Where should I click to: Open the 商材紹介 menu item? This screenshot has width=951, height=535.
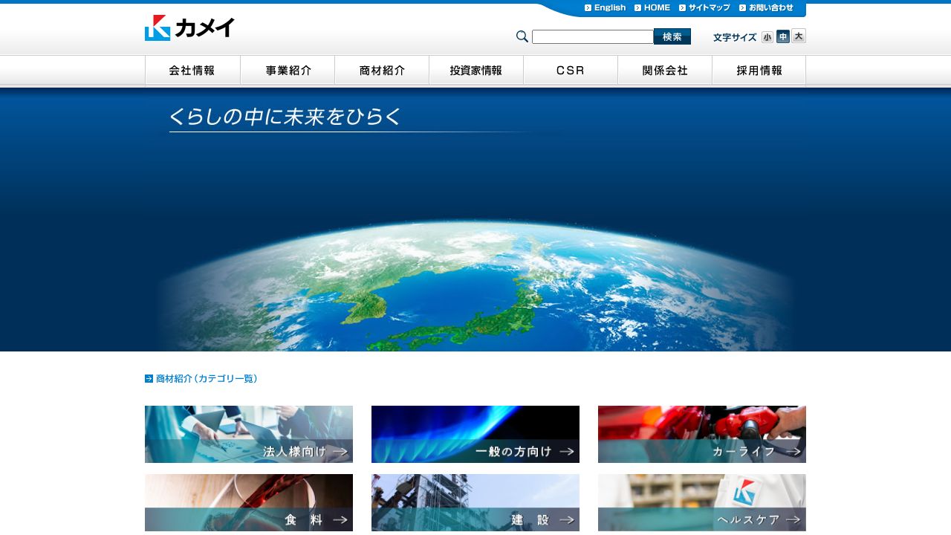pos(382,71)
